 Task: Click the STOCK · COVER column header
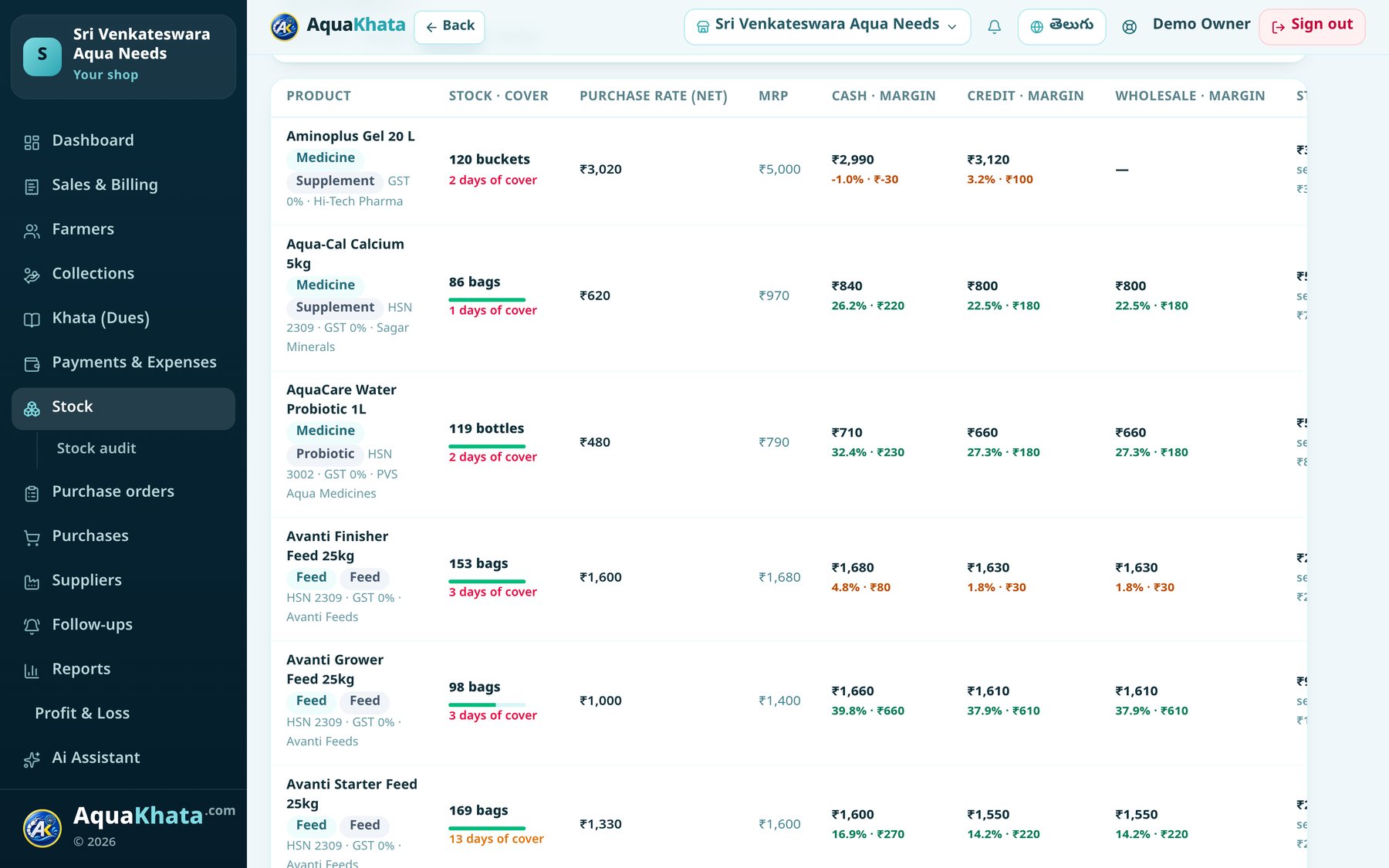[498, 96]
